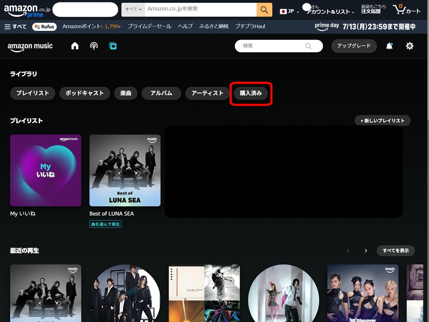Screen dimensions: 429x322
Task: Select the ポッドキャスト library filter
Action: point(85,93)
